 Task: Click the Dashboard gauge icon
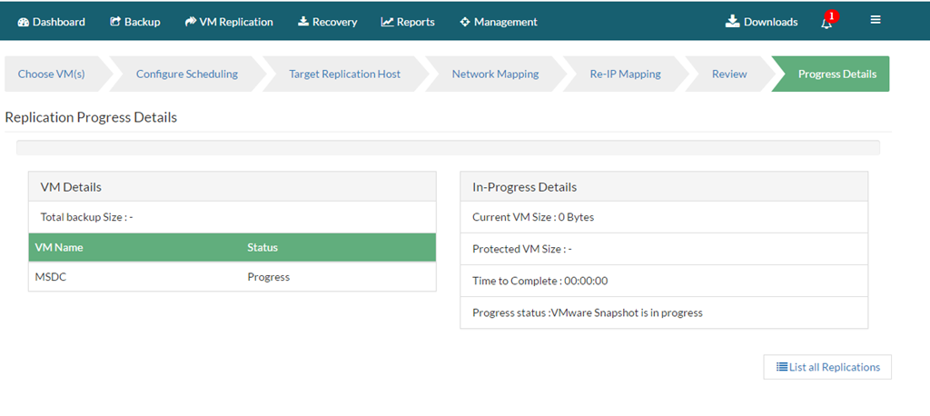coord(23,22)
